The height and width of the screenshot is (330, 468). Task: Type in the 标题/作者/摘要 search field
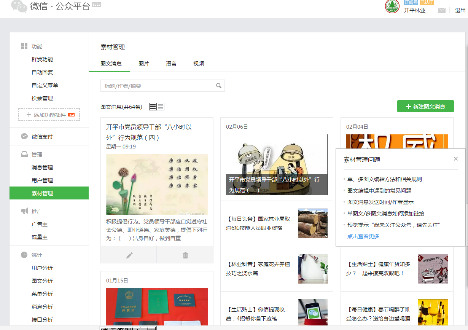pyautogui.click(x=156, y=86)
